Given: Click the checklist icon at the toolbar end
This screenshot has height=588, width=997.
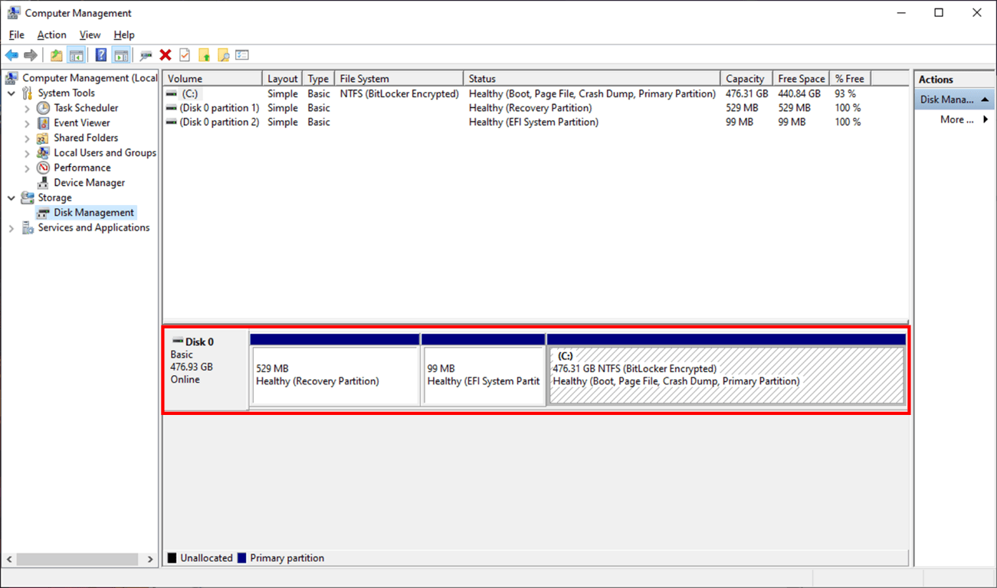Looking at the screenshot, I should tap(242, 55).
